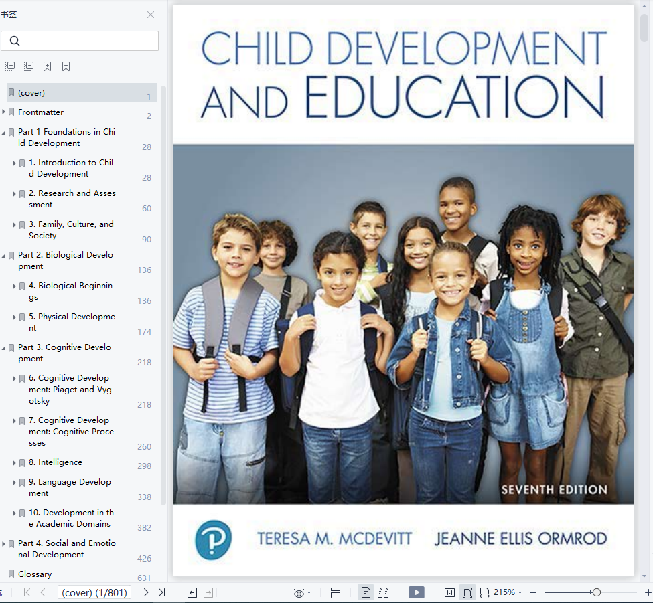Open Glossary bookmark
Viewport: 653px width, 603px height.
35,574
